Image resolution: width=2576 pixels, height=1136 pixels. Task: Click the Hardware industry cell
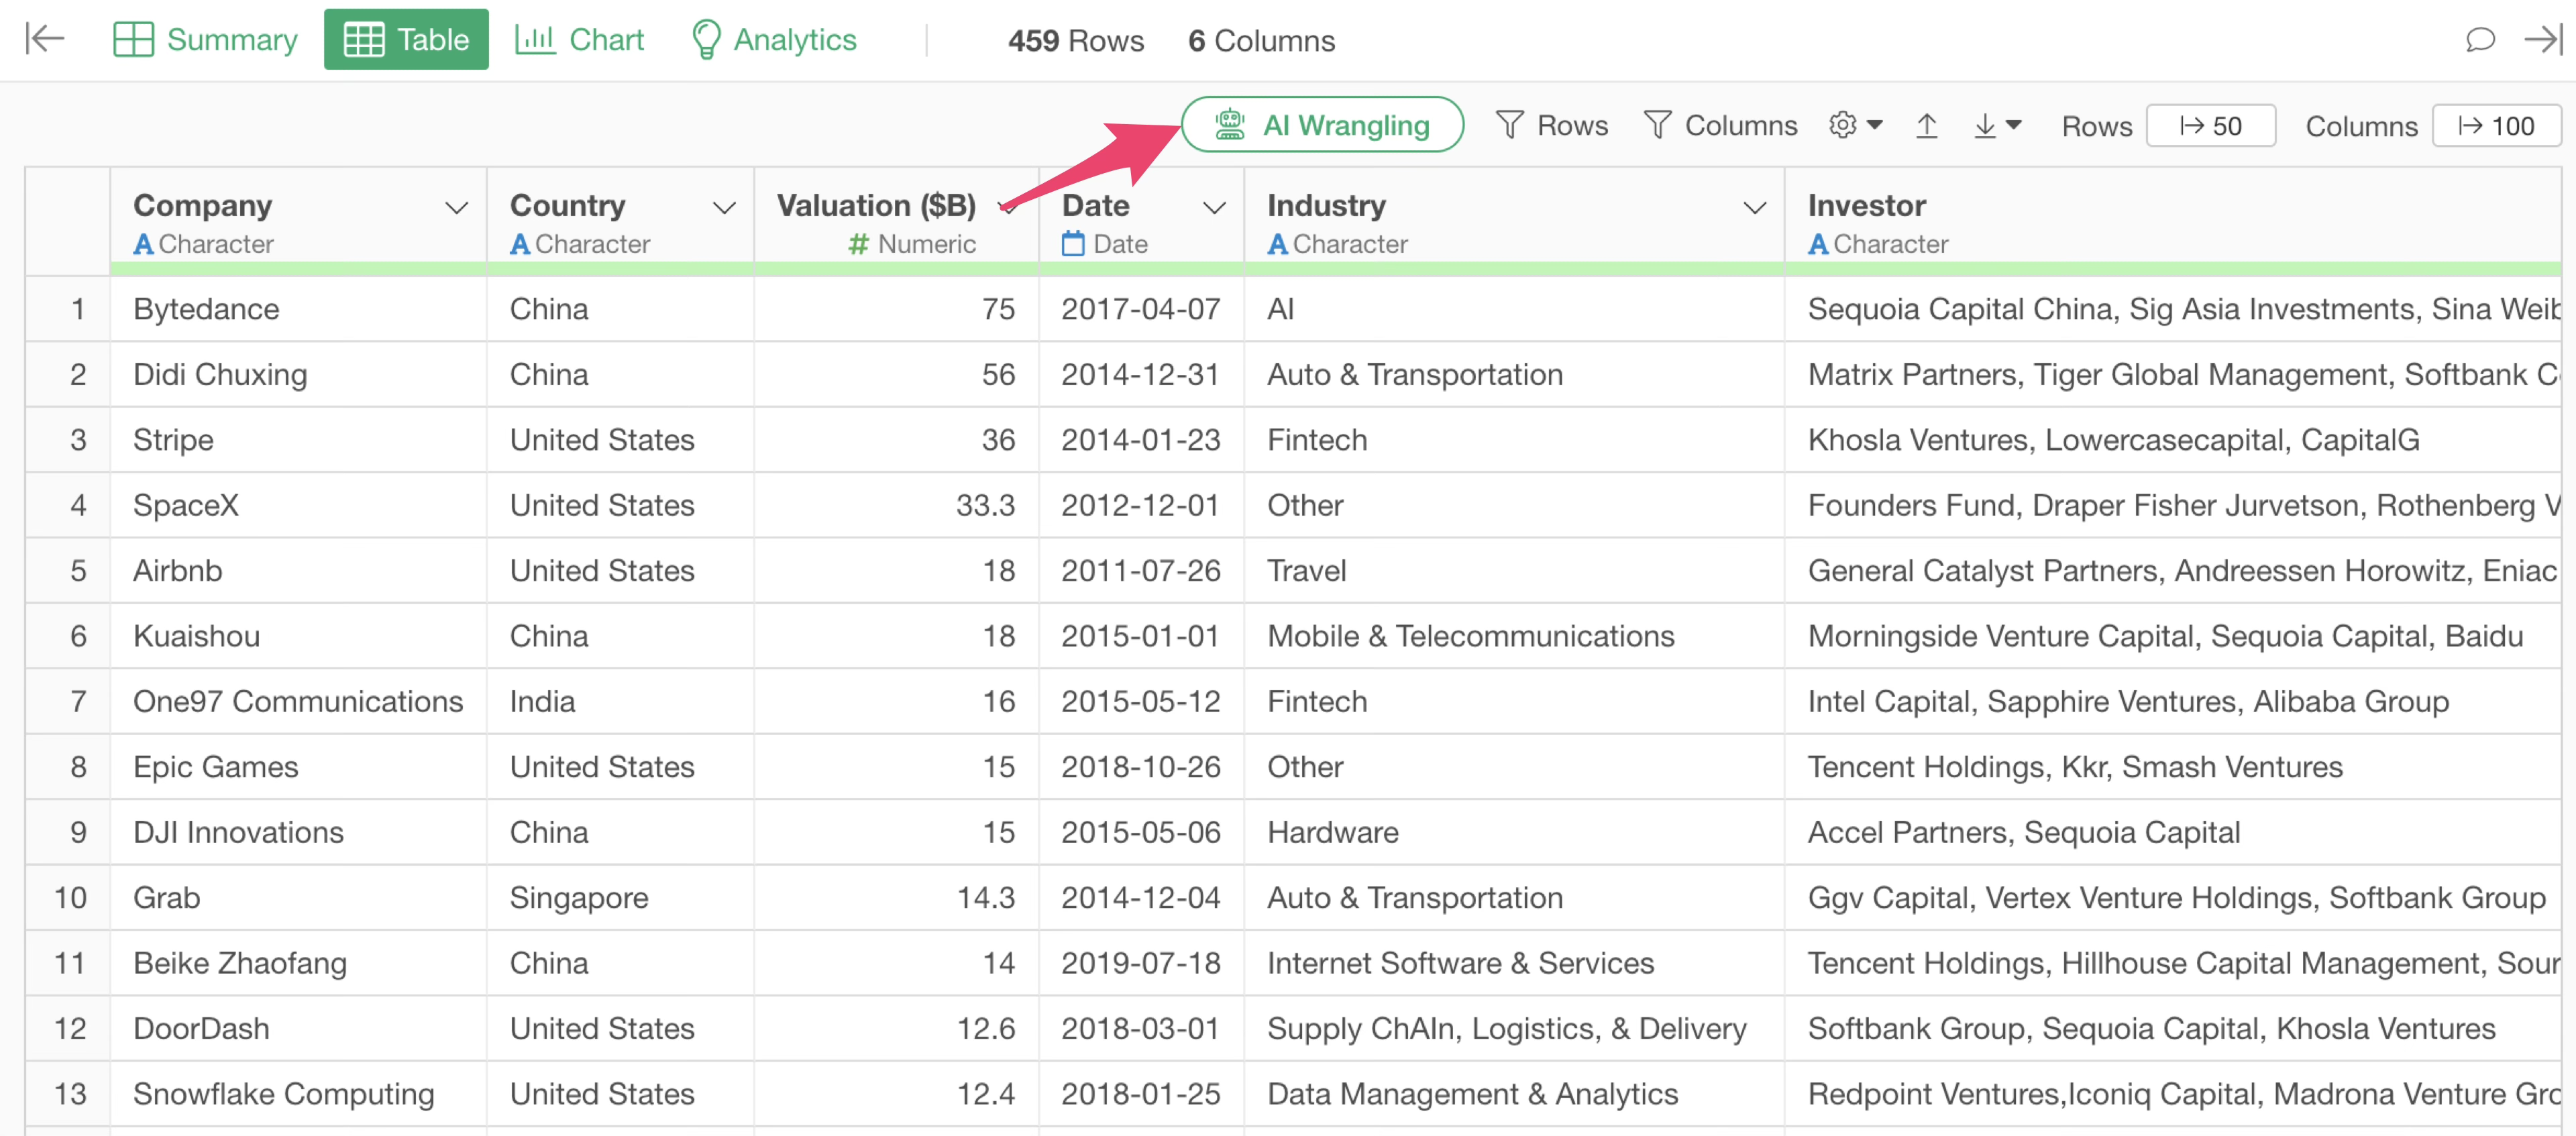coord(1514,832)
